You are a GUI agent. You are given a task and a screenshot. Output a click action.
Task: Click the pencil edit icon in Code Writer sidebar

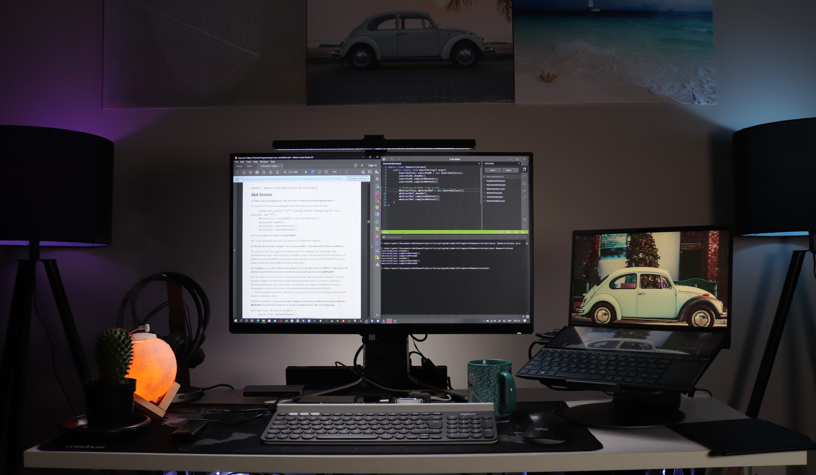coord(525,197)
